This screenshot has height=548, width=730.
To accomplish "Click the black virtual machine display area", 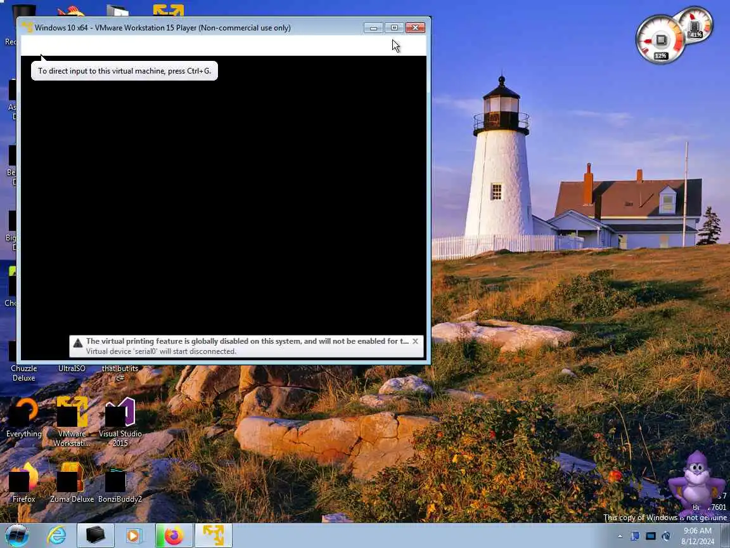I will [224, 207].
